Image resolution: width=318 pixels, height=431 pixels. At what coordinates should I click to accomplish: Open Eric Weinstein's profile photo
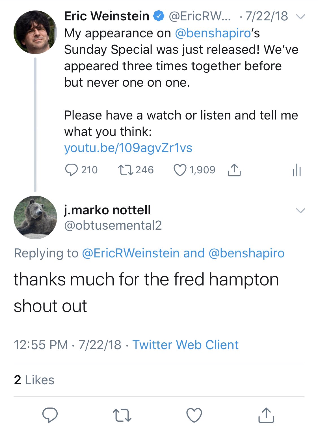tap(35, 32)
